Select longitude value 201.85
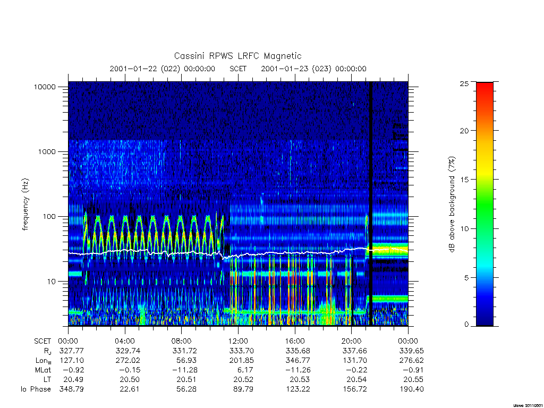The width and height of the screenshot is (544, 408). [x=241, y=361]
